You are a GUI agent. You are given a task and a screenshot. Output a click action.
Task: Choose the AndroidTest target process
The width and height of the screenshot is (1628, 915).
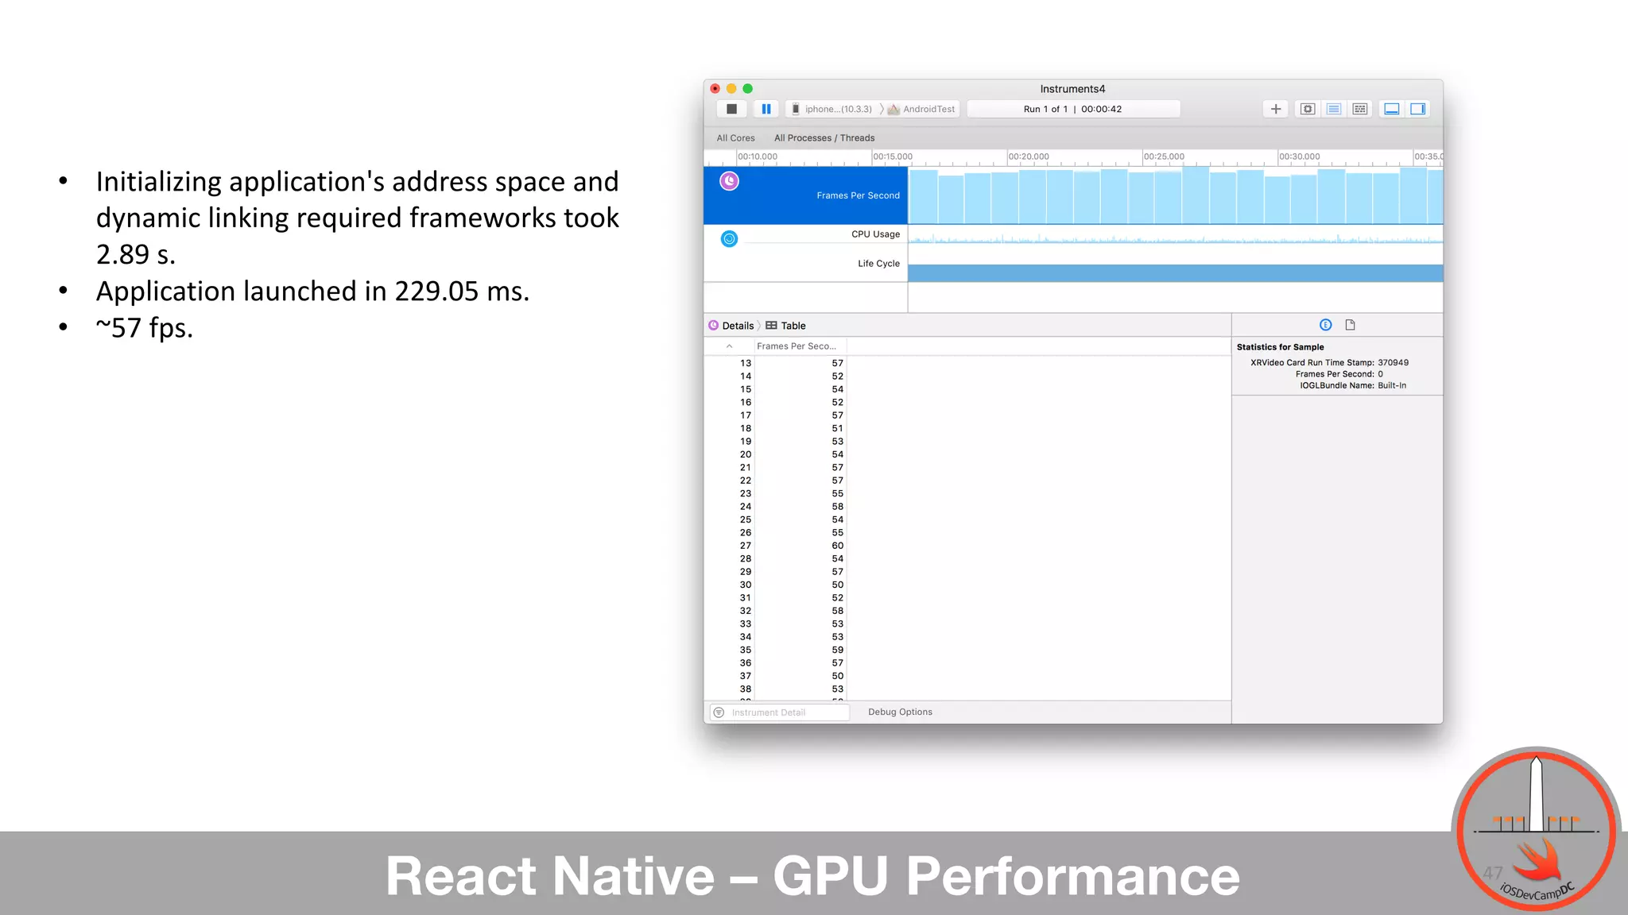[x=922, y=110]
